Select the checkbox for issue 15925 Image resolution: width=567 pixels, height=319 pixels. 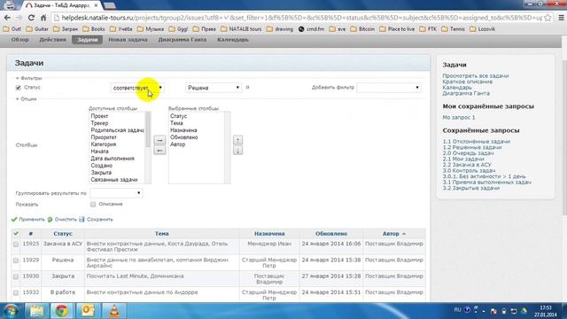point(16,245)
